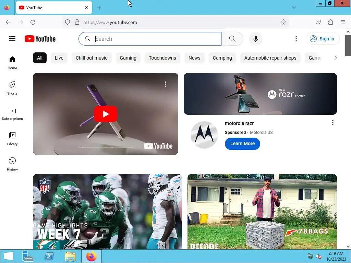Screen dimensions: 351x263
Task: Open the Firefox application menu
Action: pos(343,22)
